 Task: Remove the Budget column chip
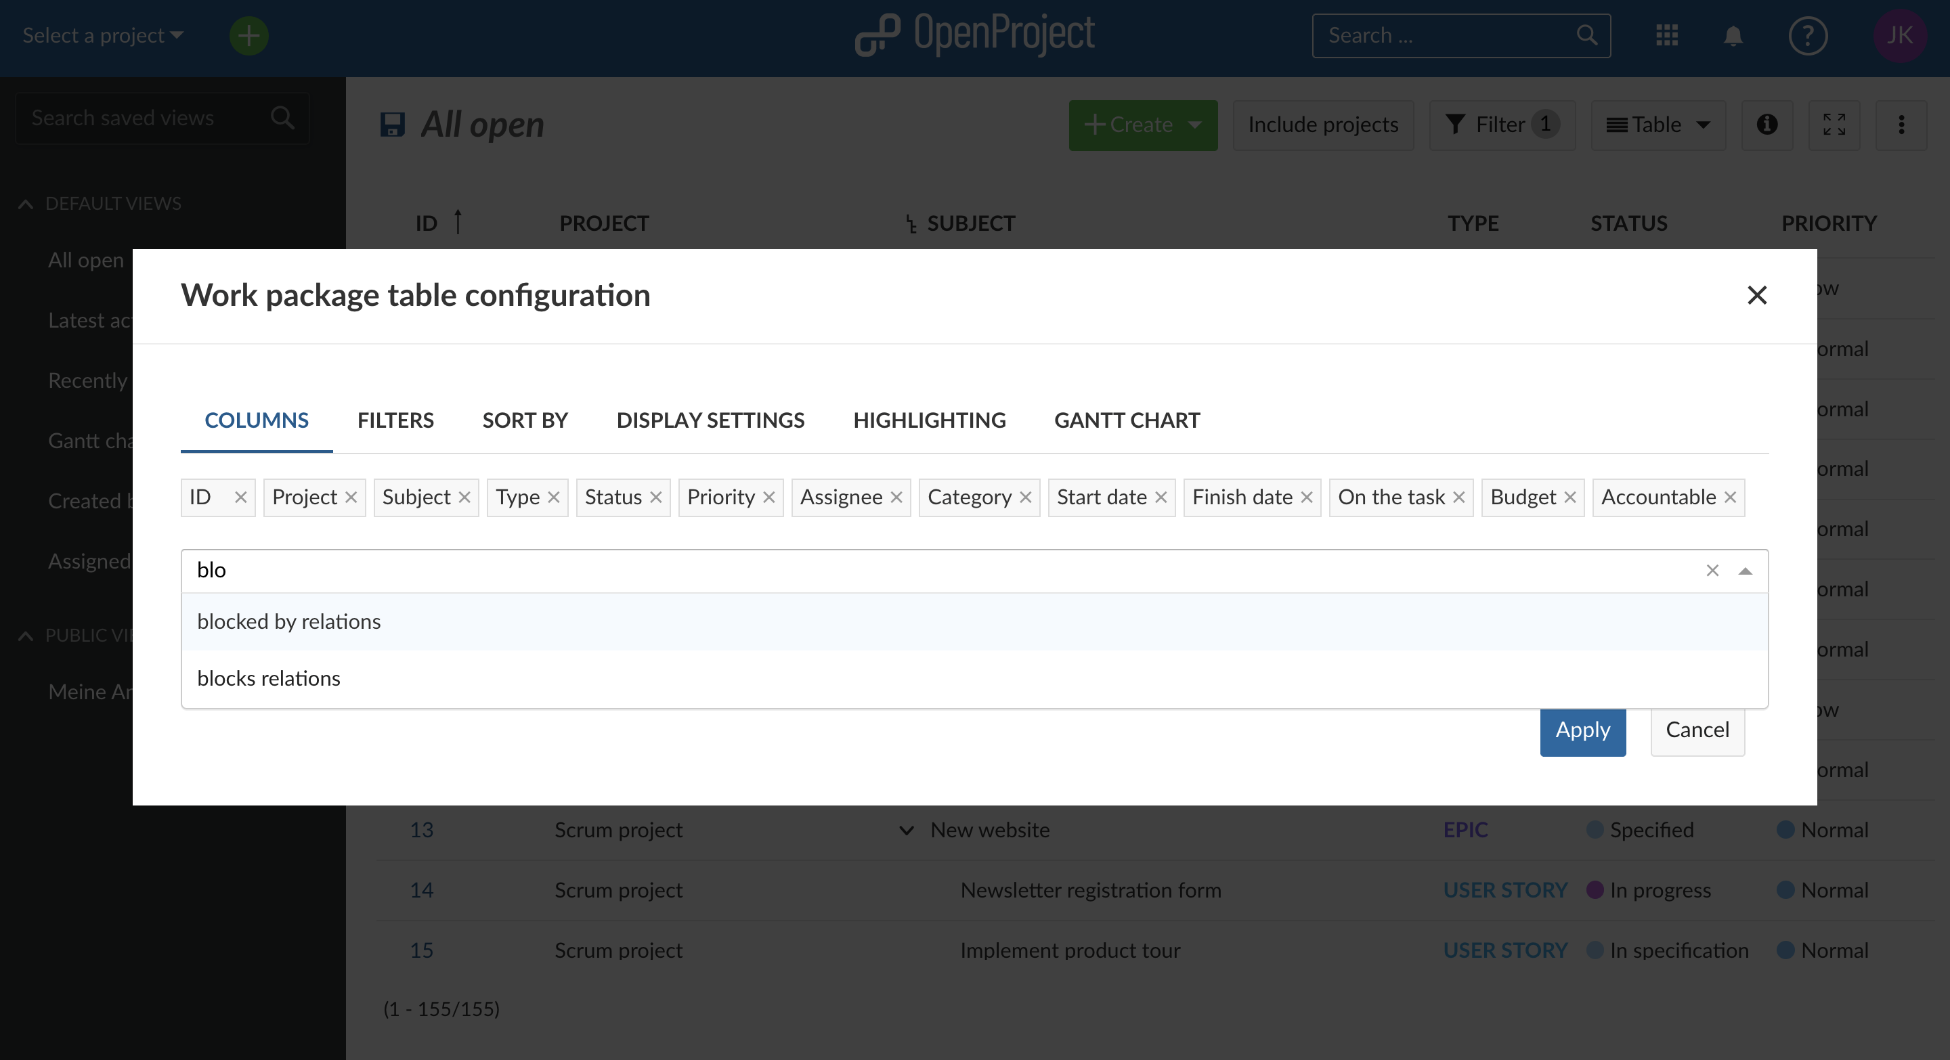[x=1569, y=497]
